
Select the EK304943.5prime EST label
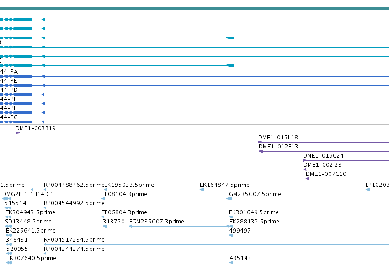pyautogui.click(x=30, y=212)
